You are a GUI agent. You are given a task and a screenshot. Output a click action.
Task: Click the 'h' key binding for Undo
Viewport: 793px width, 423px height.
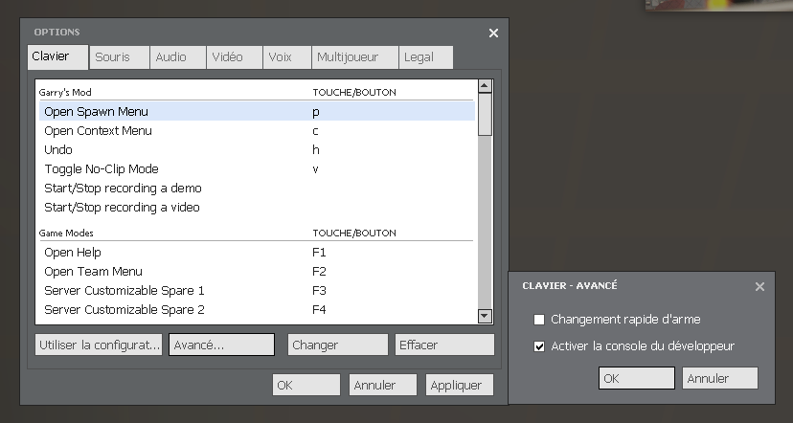pos(316,149)
